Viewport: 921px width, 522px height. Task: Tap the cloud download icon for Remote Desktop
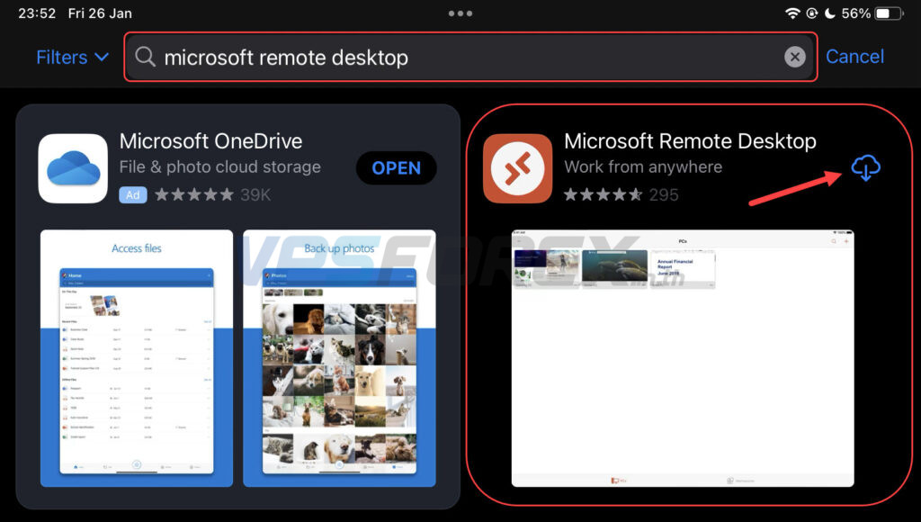point(865,167)
